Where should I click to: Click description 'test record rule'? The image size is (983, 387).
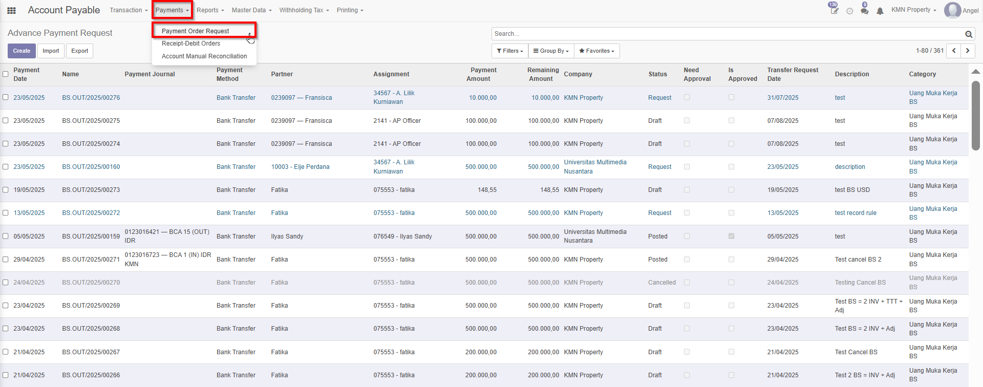pos(856,213)
